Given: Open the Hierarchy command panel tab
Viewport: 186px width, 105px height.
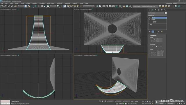Looking at the screenshot, I should pyautogui.click(x=155, y=10).
